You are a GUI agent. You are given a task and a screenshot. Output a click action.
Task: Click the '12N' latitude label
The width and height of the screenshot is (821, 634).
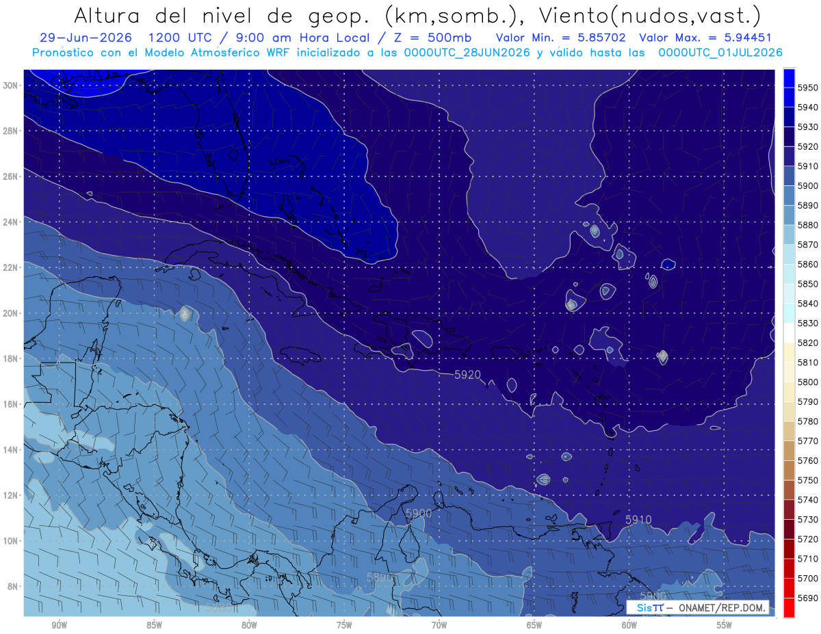[x=11, y=495]
